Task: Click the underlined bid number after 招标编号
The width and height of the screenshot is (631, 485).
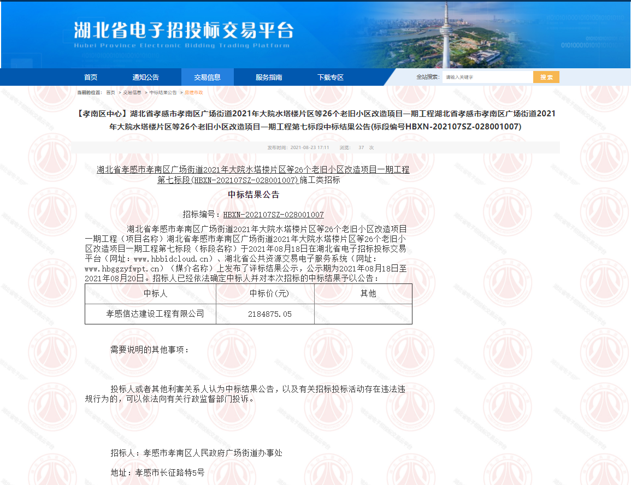Action: (273, 215)
